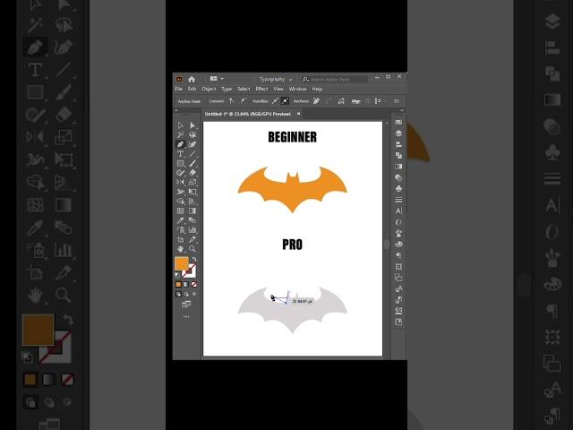This screenshot has height=430, width=573.
Task: Go to the Home screen icon
Action: pyautogui.click(x=192, y=79)
